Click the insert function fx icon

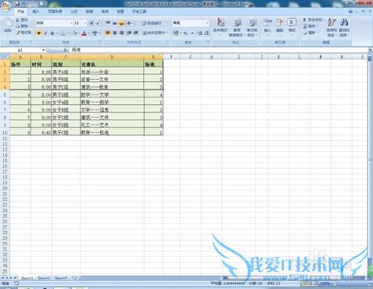click(66, 50)
